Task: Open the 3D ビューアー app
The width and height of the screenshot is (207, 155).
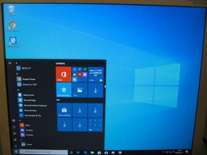Action: click(x=24, y=68)
